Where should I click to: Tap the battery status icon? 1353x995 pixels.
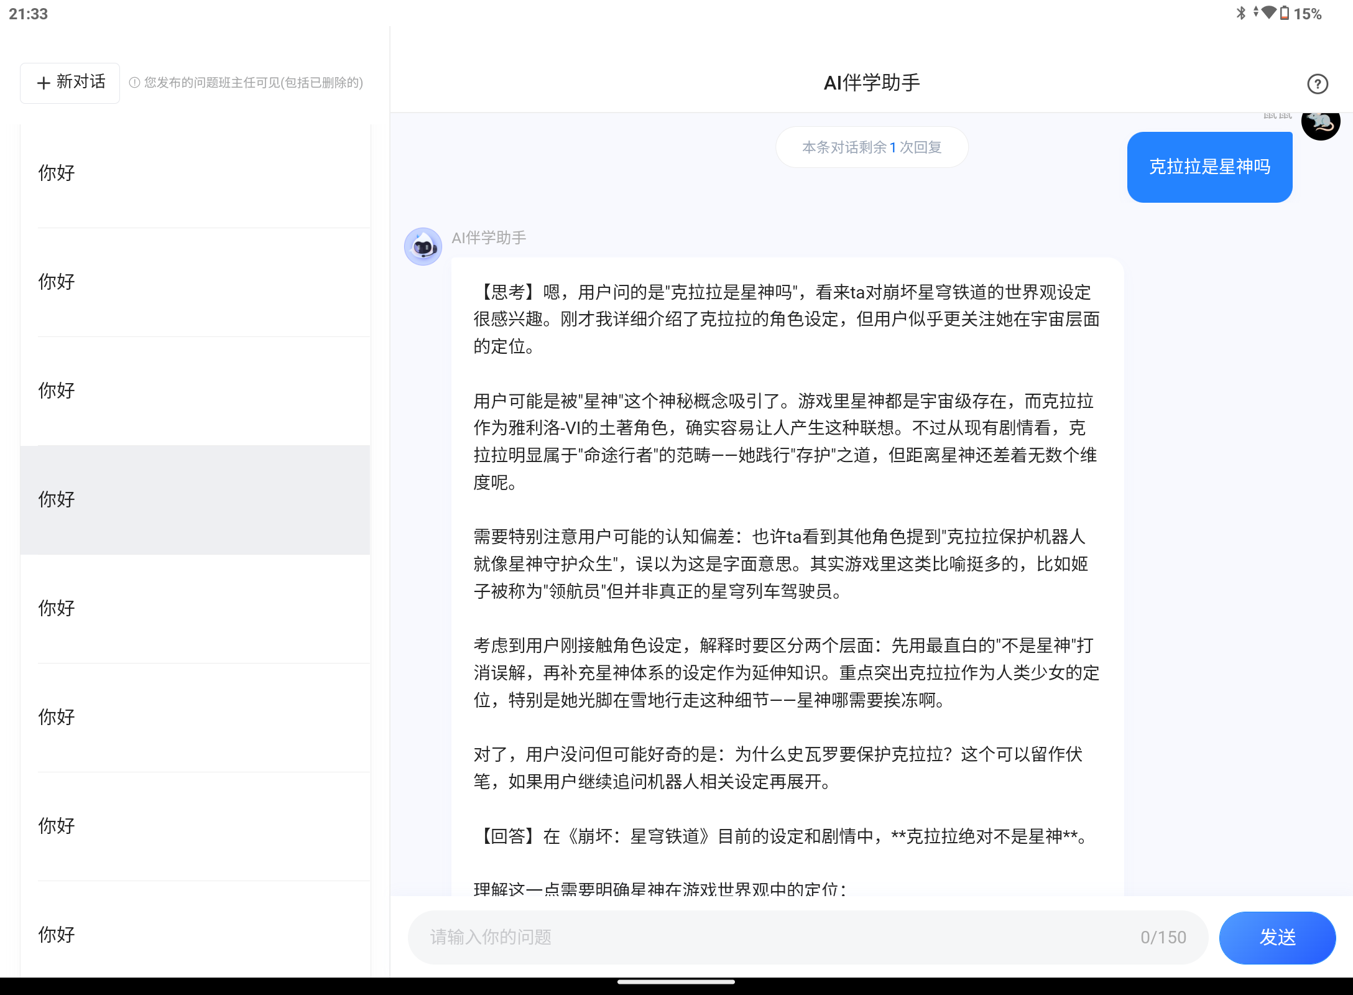(1285, 13)
